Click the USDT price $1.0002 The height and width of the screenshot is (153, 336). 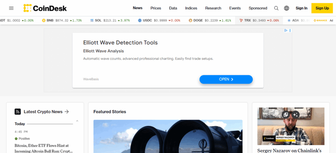click(x=13, y=21)
